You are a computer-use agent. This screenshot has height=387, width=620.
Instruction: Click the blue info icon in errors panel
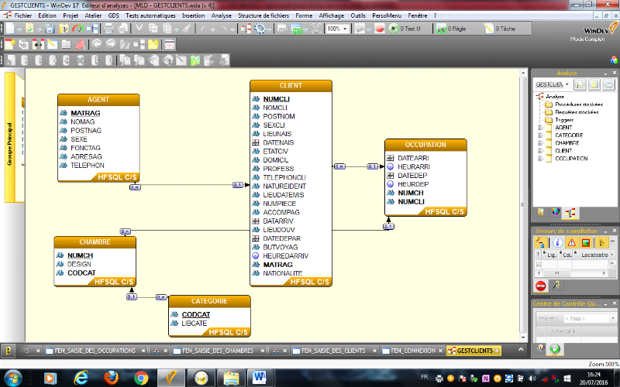[x=557, y=242]
